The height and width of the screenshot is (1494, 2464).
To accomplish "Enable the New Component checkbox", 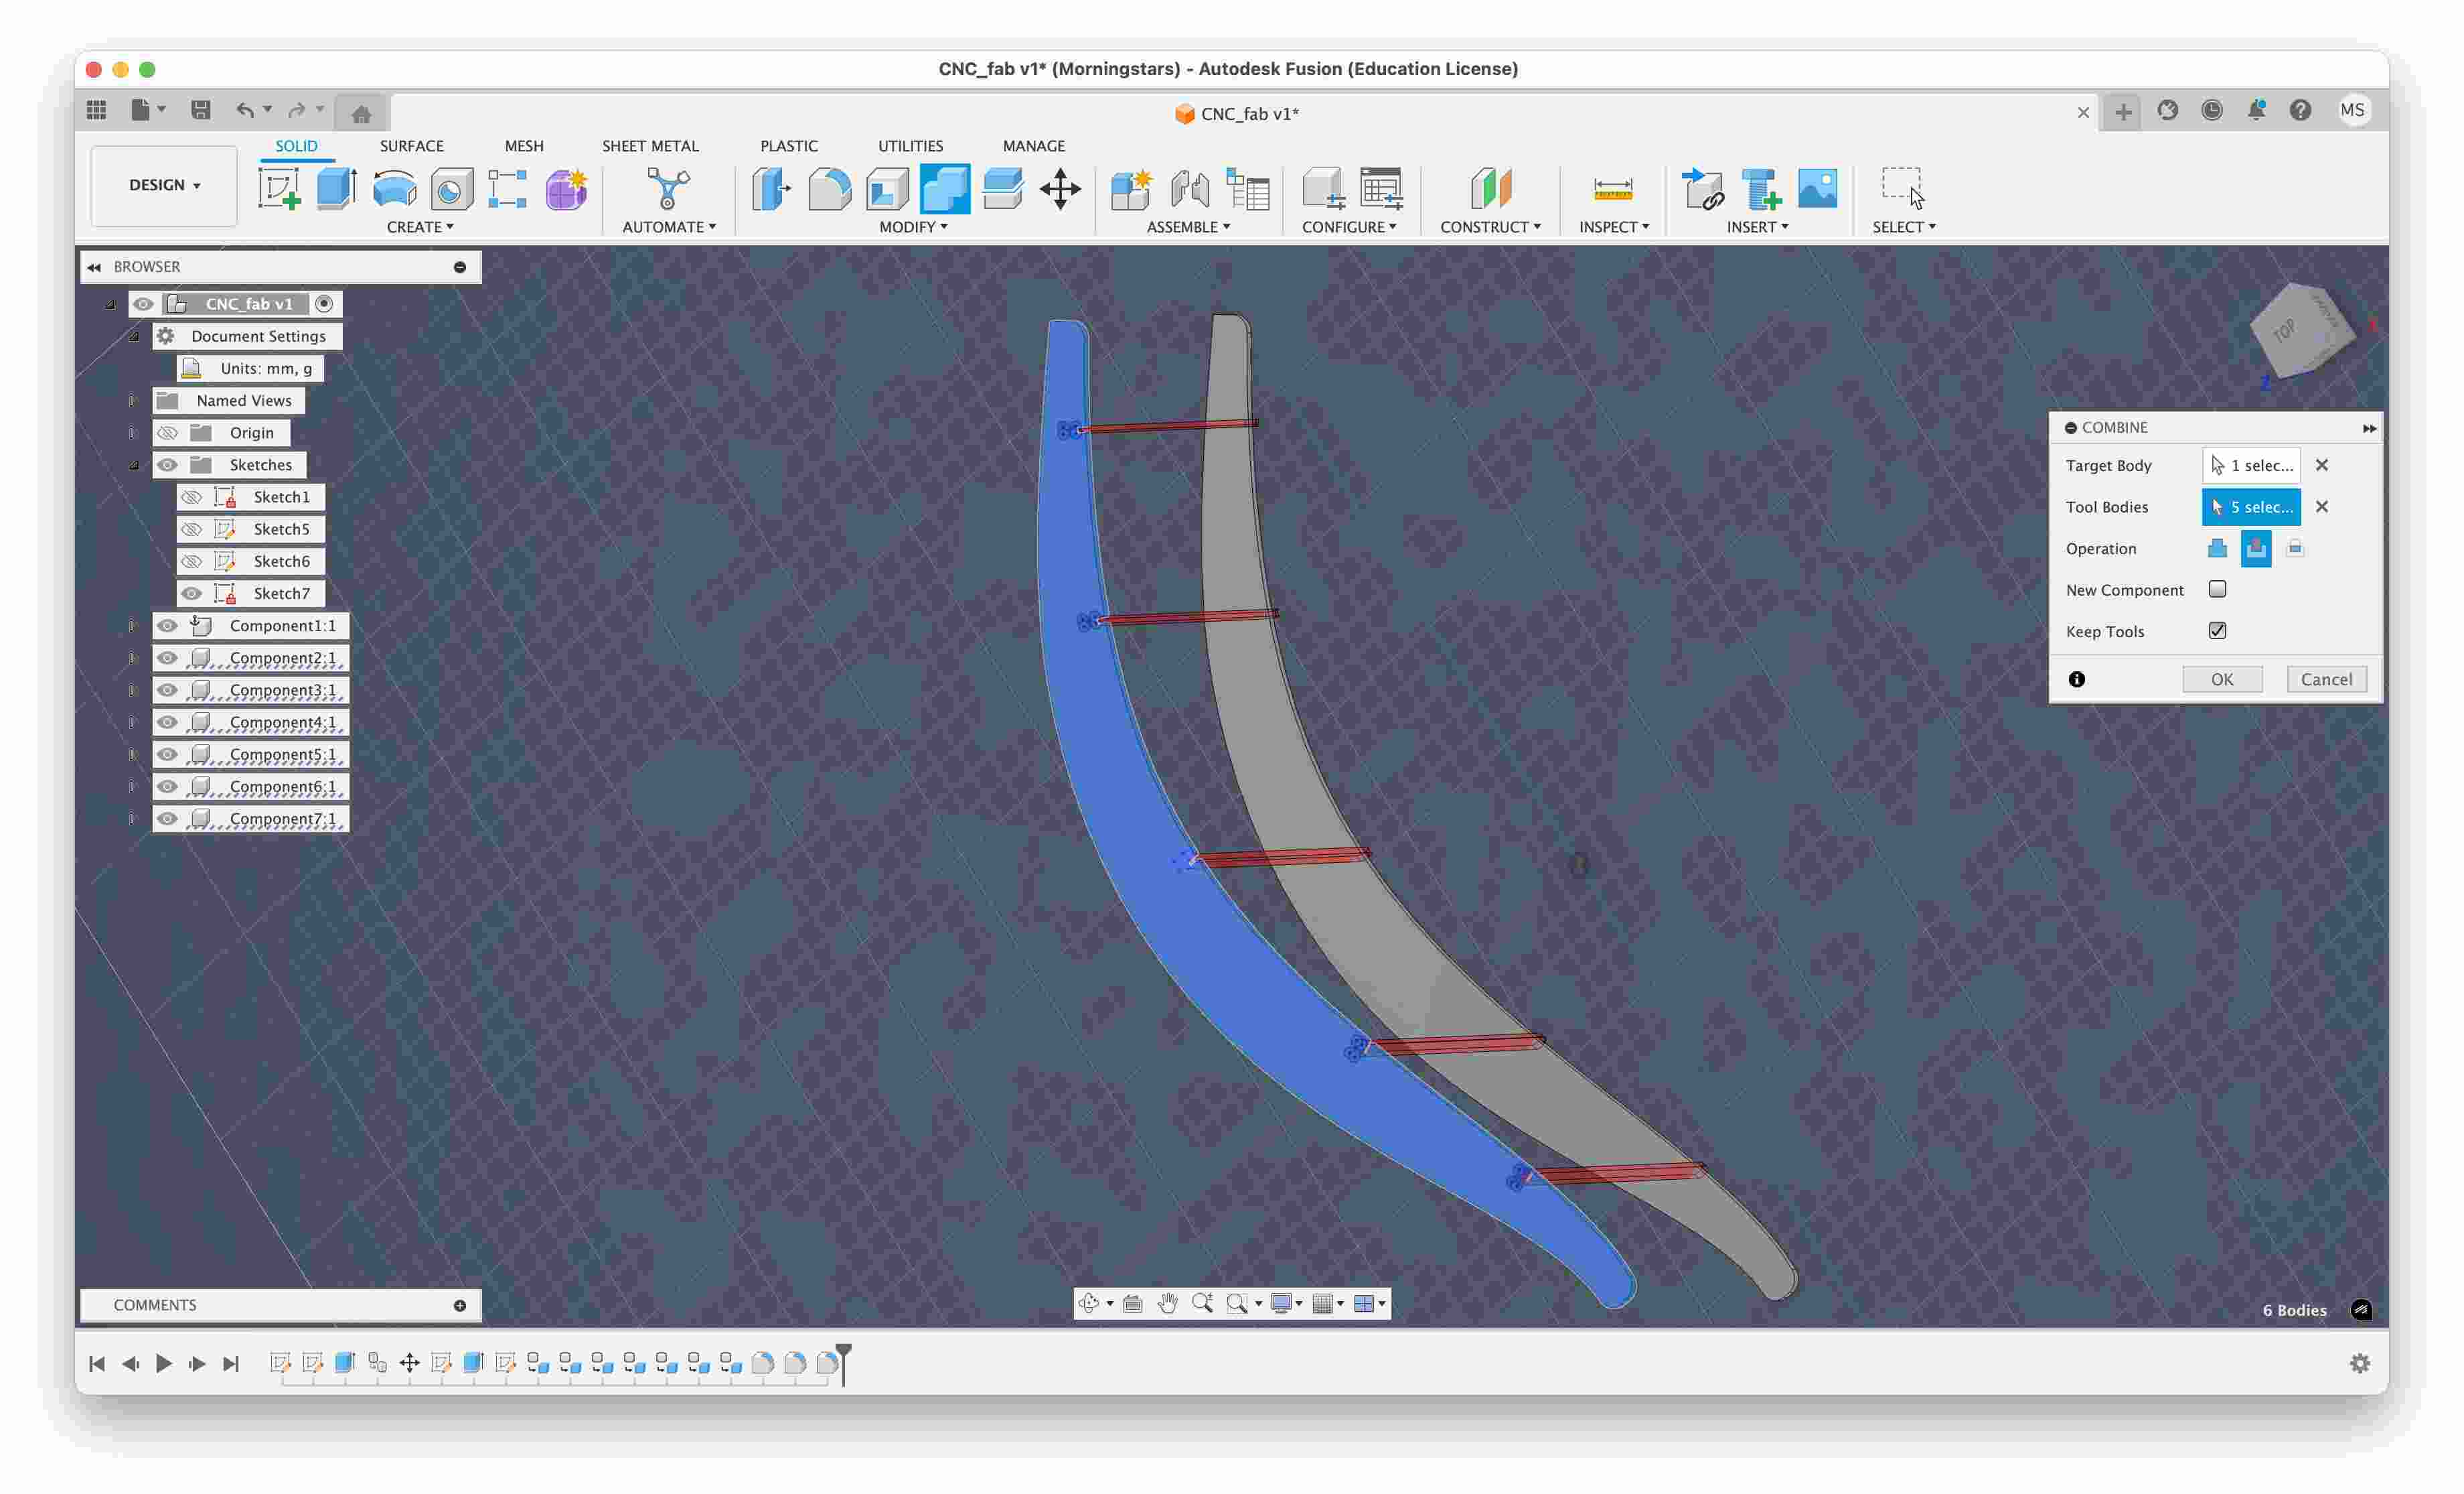I will click(2217, 588).
